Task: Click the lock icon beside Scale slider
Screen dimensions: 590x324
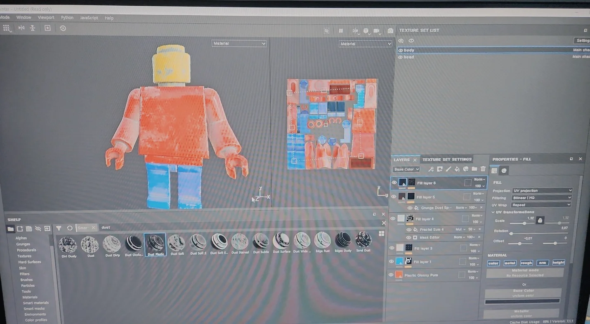Action: 540,221
